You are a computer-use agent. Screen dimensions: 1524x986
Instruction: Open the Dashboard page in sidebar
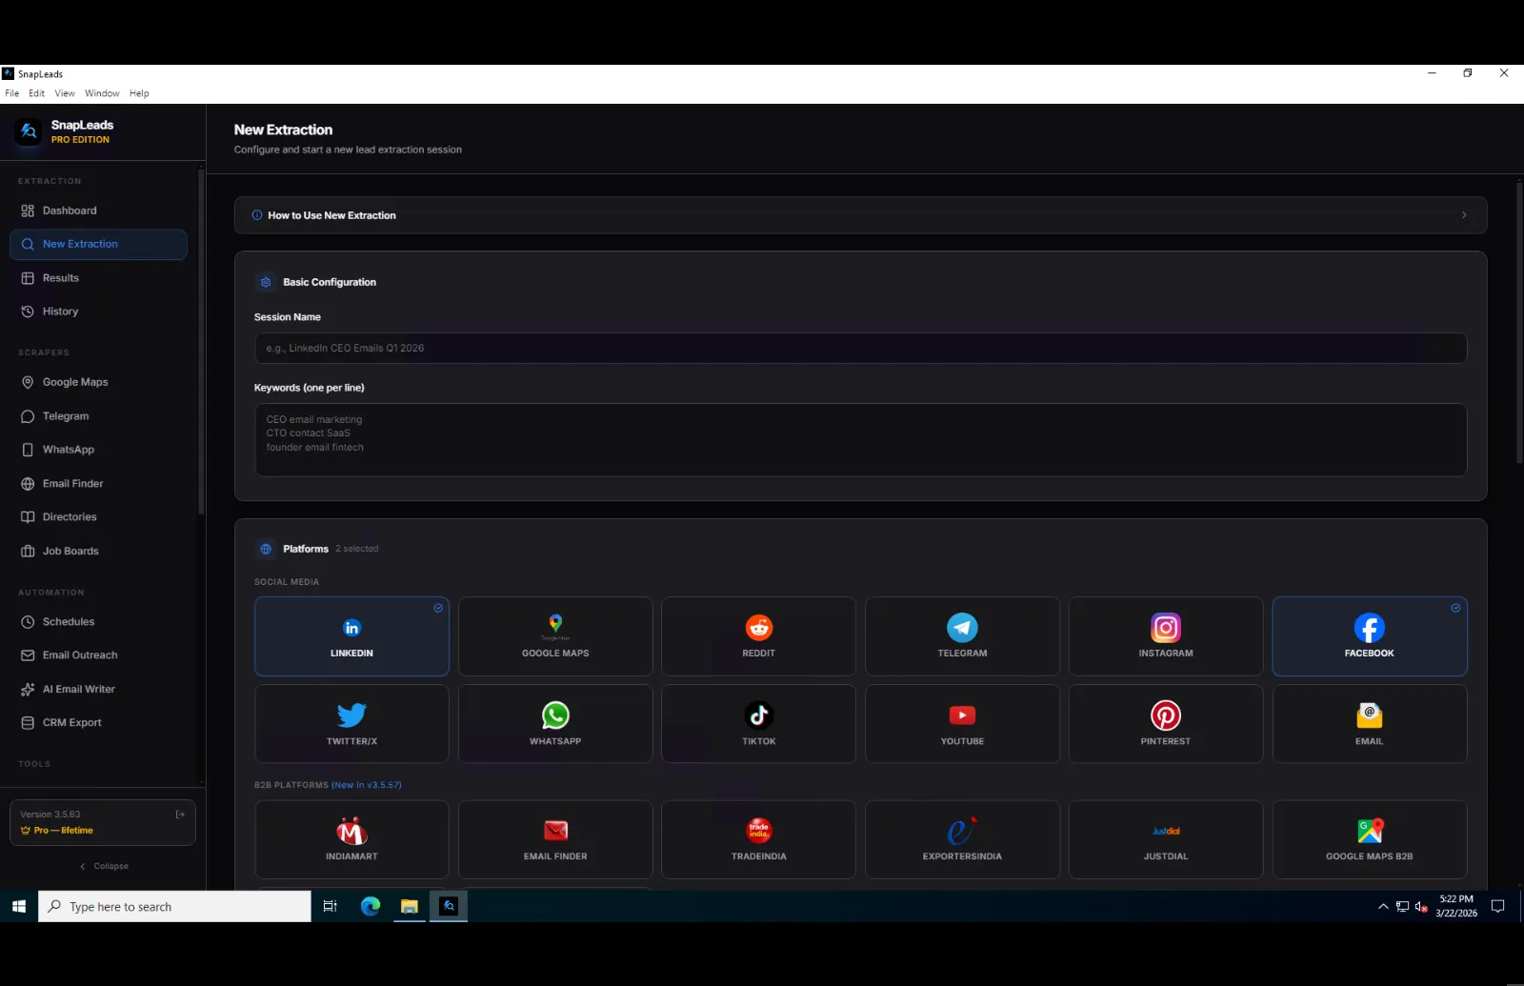coord(70,211)
